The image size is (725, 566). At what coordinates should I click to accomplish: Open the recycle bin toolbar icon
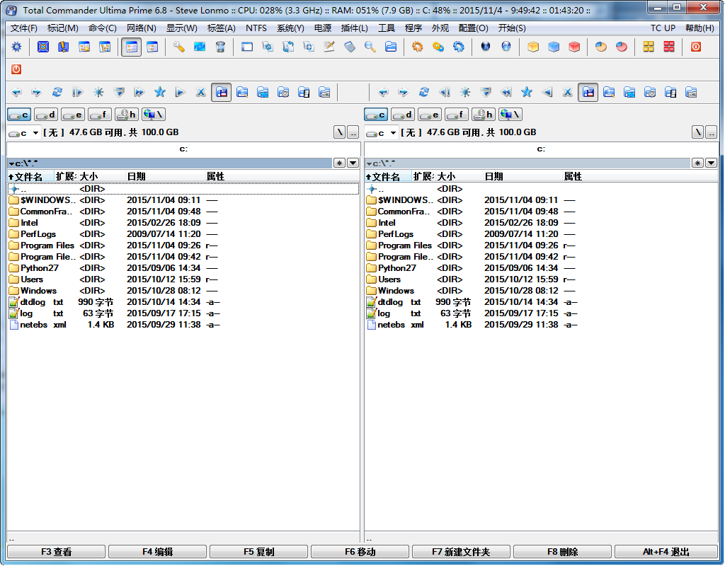[x=220, y=47]
